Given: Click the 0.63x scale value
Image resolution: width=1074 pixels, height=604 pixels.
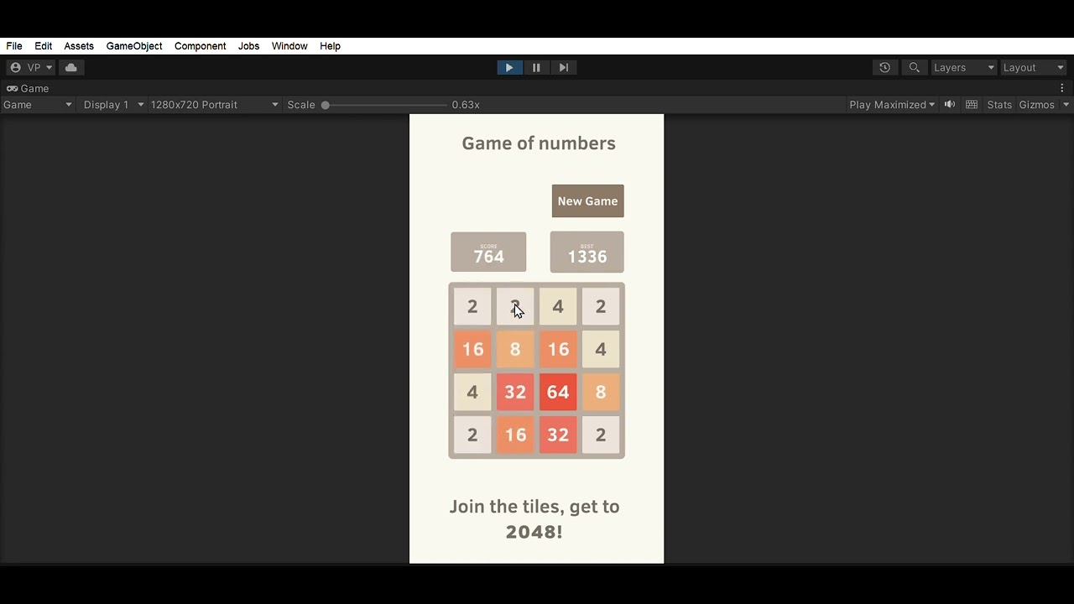Looking at the screenshot, I should click(x=466, y=105).
